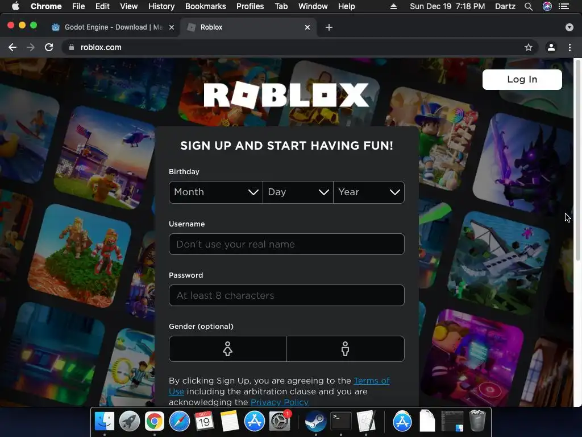This screenshot has height=437, width=582.
Task: Open the Window menu
Action: point(313,6)
